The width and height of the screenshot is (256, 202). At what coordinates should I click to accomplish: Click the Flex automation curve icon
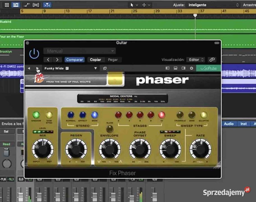[x=26, y=5]
